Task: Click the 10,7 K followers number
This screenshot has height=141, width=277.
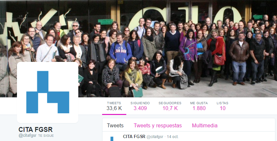Action: 170,108
